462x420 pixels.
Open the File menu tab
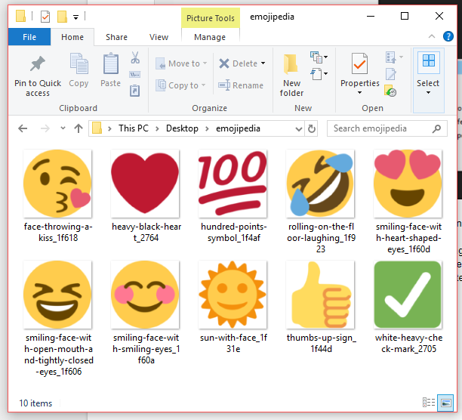(x=29, y=37)
